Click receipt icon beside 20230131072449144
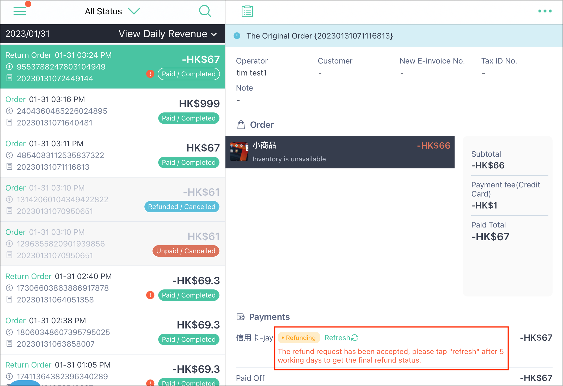The width and height of the screenshot is (563, 386). [x=9, y=78]
